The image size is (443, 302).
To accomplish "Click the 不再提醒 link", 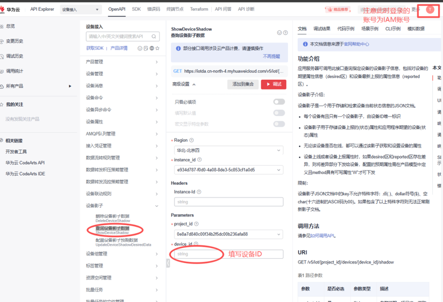I will (x=271, y=56).
